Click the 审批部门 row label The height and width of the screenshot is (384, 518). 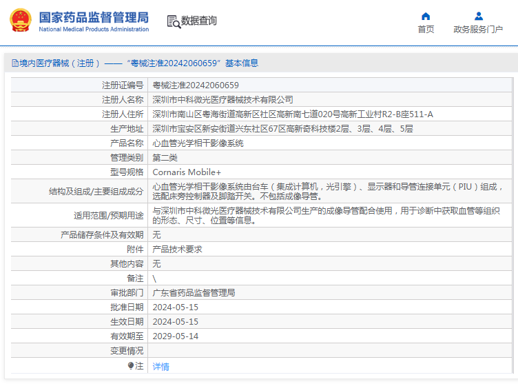127,292
